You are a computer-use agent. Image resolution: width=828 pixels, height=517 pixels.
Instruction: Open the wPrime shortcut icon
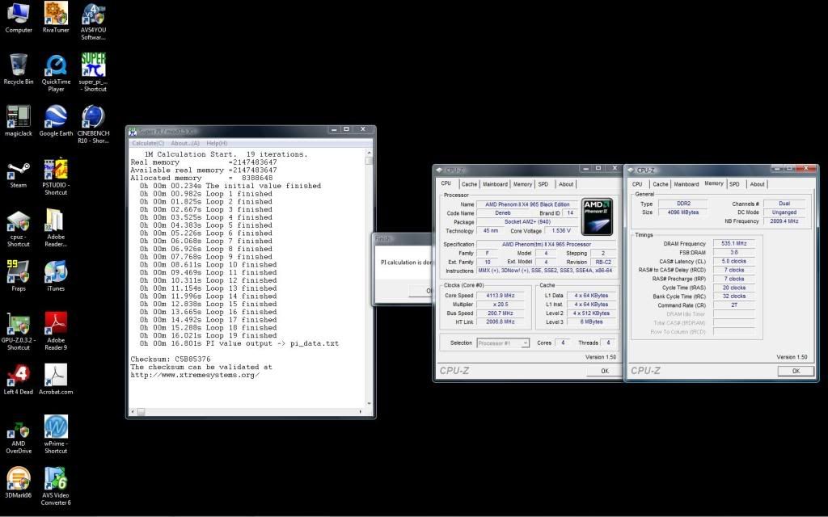[56, 434]
